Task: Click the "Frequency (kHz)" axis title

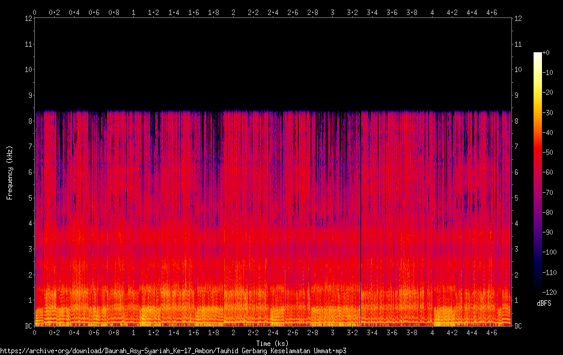Action: click(x=10, y=172)
